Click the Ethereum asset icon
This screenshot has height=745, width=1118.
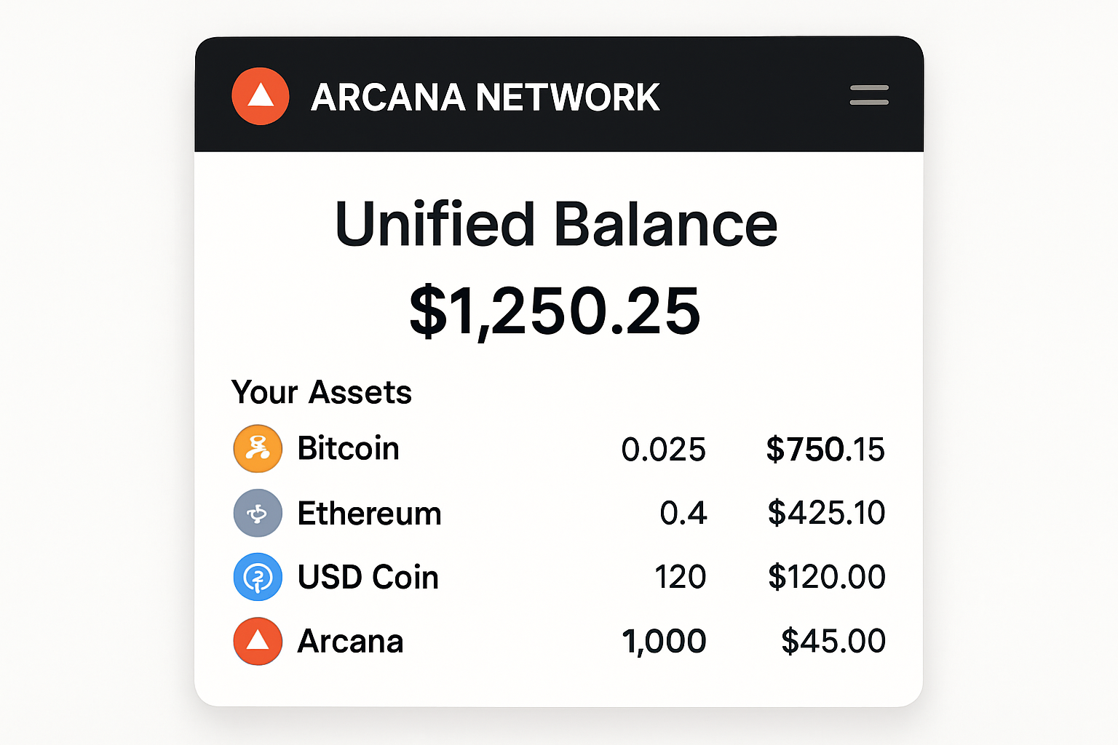coord(258,513)
